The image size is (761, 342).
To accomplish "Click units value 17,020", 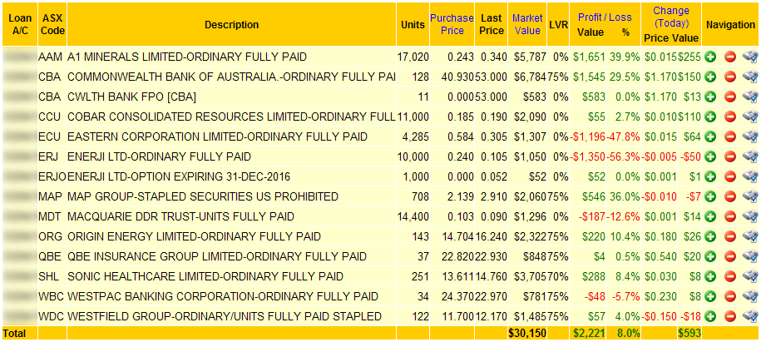I will click(413, 57).
